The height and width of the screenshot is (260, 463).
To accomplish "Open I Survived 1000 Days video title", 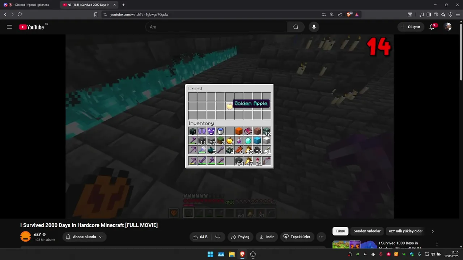I will [399, 246].
